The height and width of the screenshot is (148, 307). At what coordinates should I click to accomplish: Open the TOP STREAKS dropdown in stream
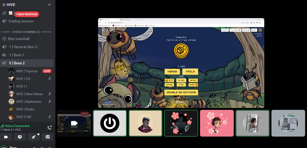pos(235,30)
